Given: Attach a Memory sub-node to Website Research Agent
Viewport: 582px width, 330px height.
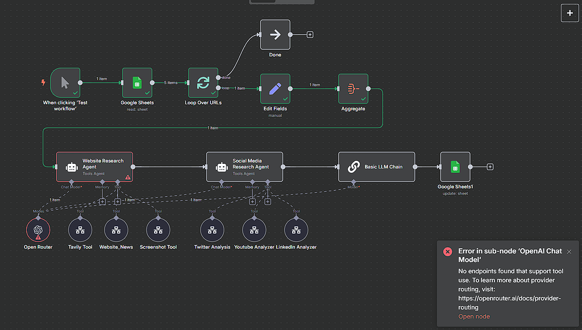Looking at the screenshot, I should [102, 201].
